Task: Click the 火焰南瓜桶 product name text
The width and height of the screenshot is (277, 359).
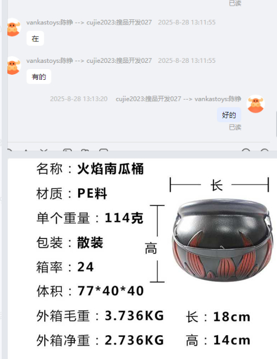Action: [x=110, y=169]
